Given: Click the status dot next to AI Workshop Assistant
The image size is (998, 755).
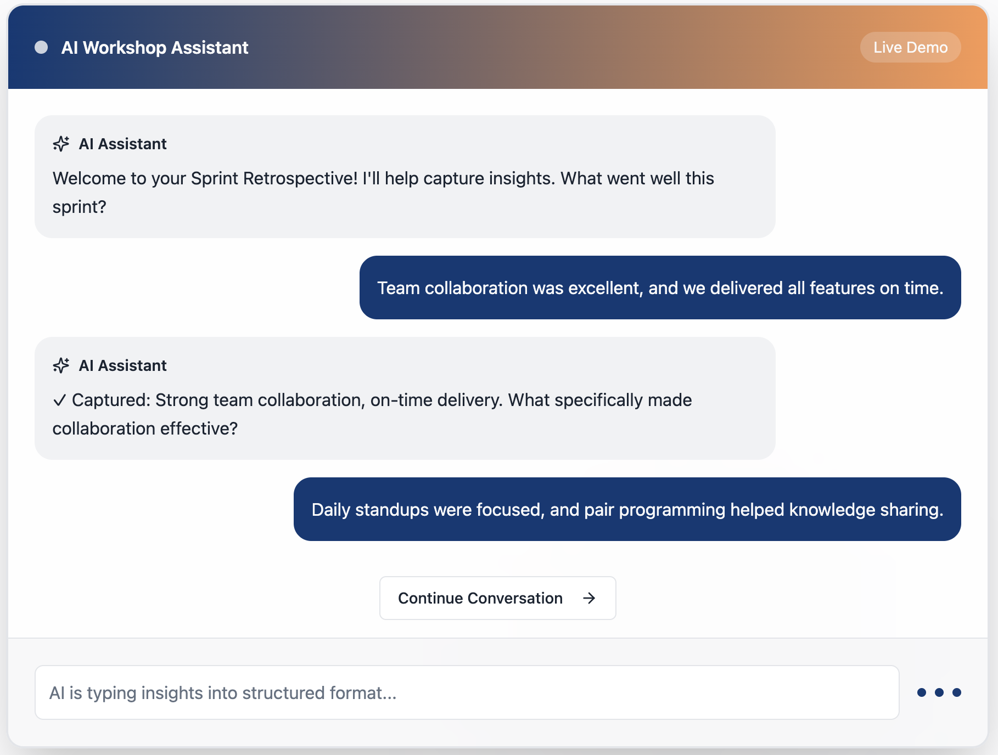Looking at the screenshot, I should coord(41,48).
